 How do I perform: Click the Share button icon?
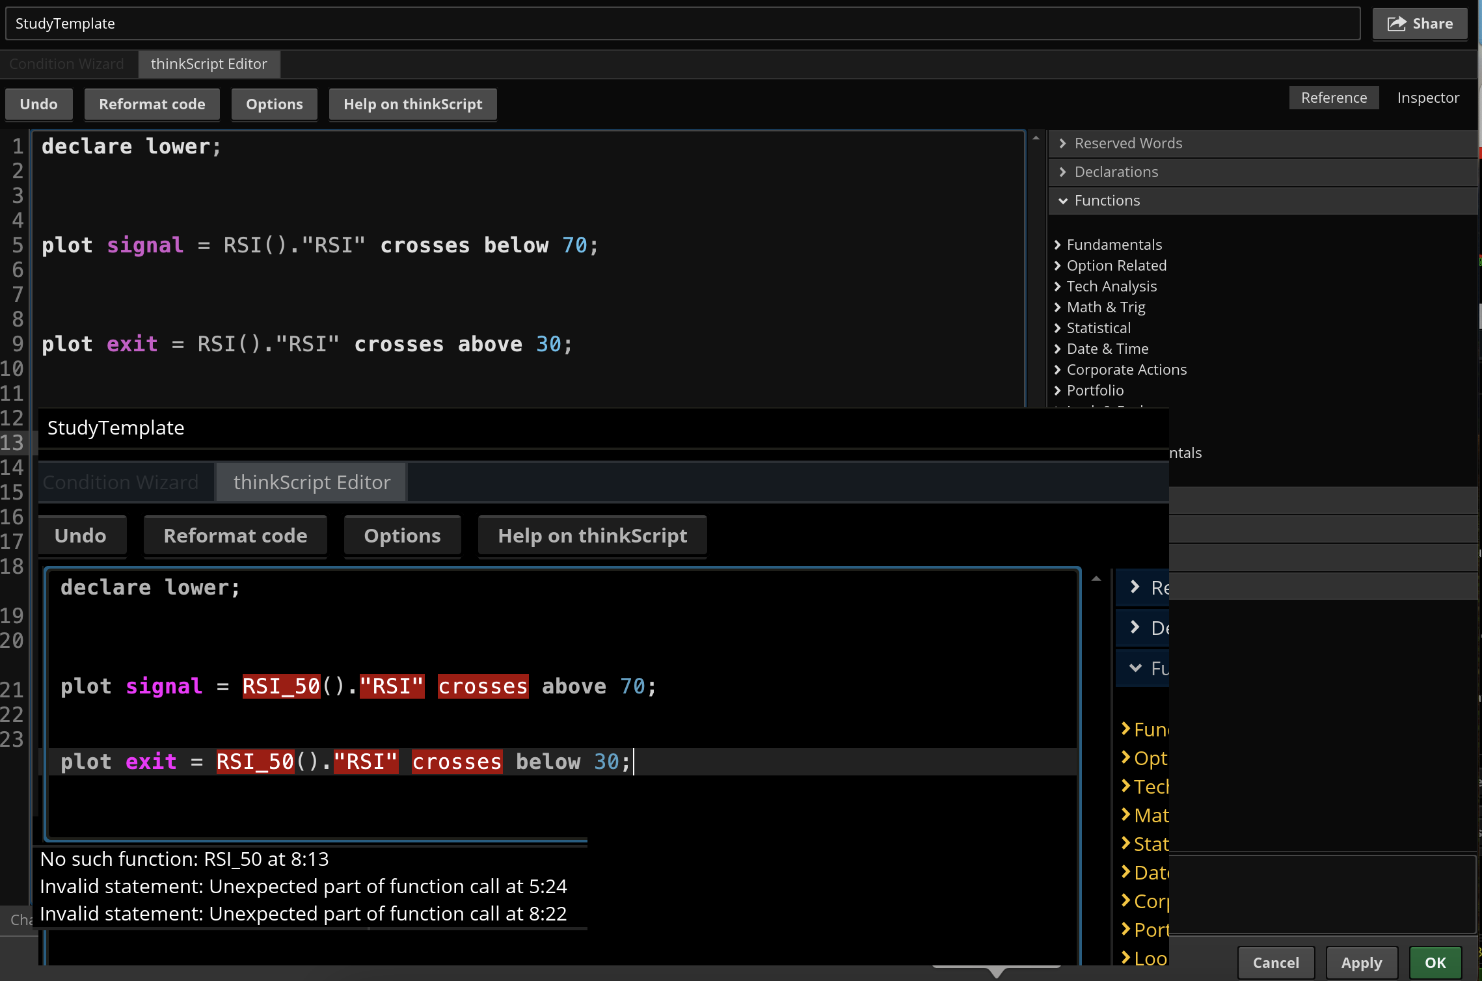point(1396,24)
